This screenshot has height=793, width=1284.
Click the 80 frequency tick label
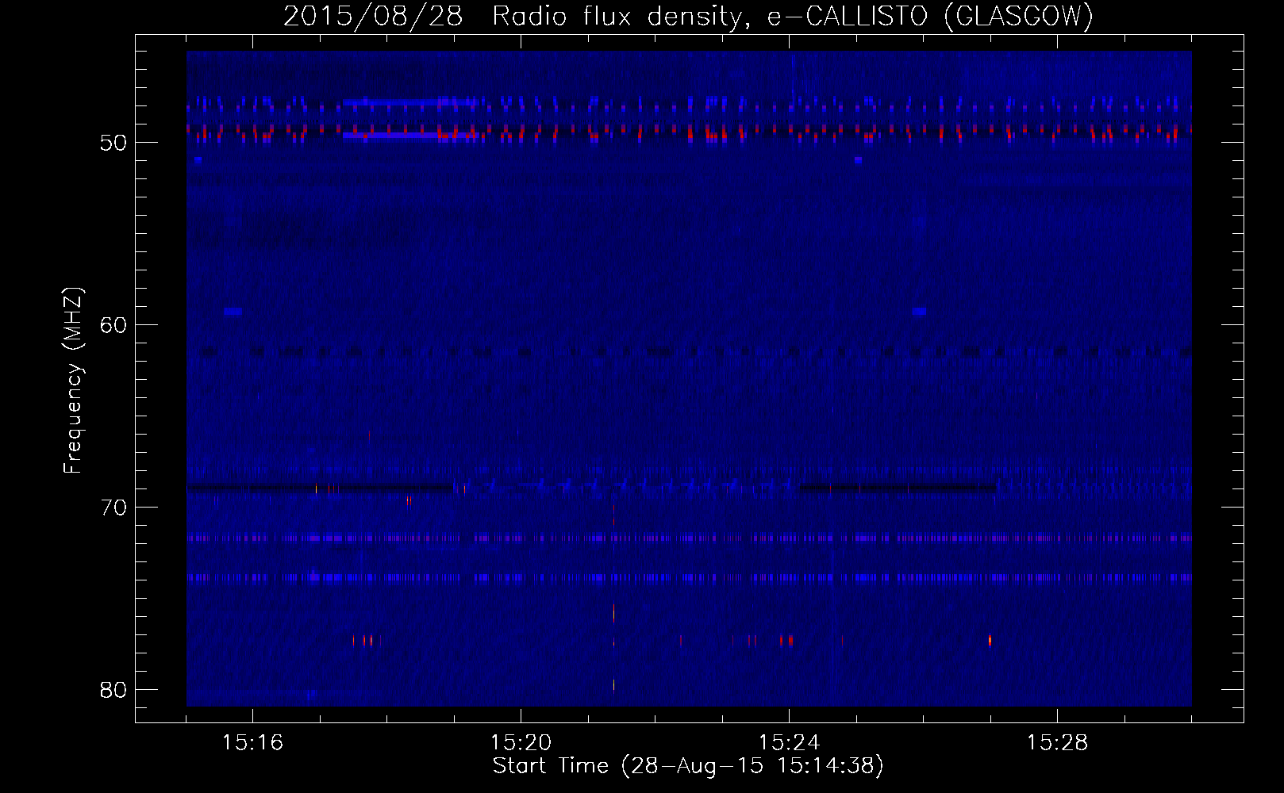coord(113,690)
